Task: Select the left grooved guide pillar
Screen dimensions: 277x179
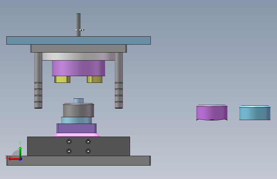Action: click(38, 80)
